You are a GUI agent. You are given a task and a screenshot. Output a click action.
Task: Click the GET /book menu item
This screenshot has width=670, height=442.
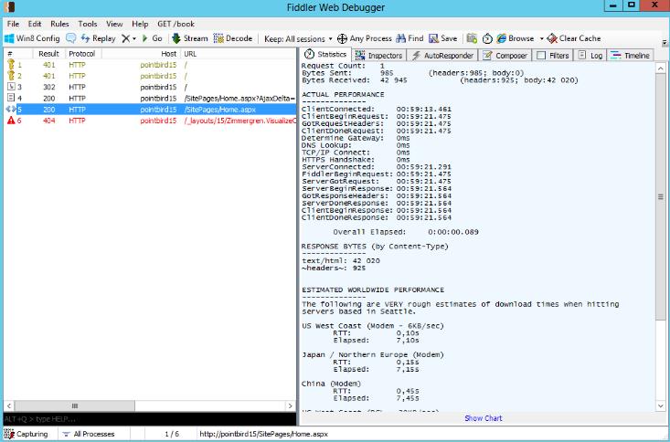tap(175, 24)
